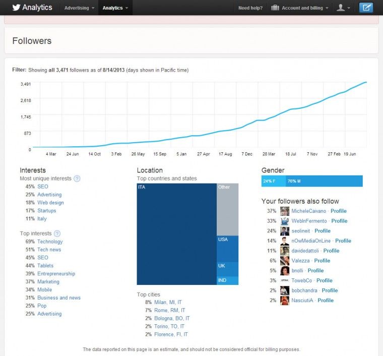Screen dimensions: 383x356
Task: Open the Account and billing dropdown
Action: [x=305, y=8]
